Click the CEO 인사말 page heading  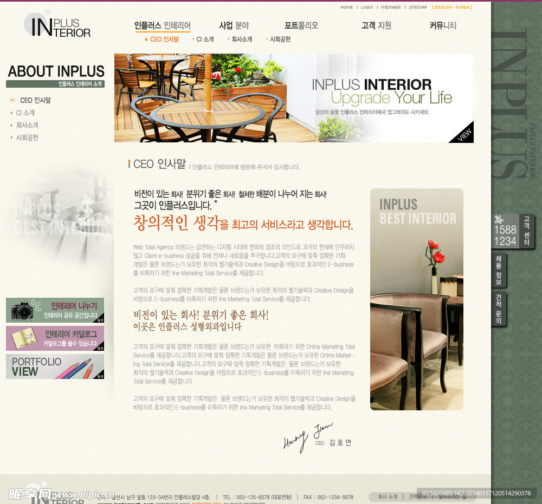[159, 164]
